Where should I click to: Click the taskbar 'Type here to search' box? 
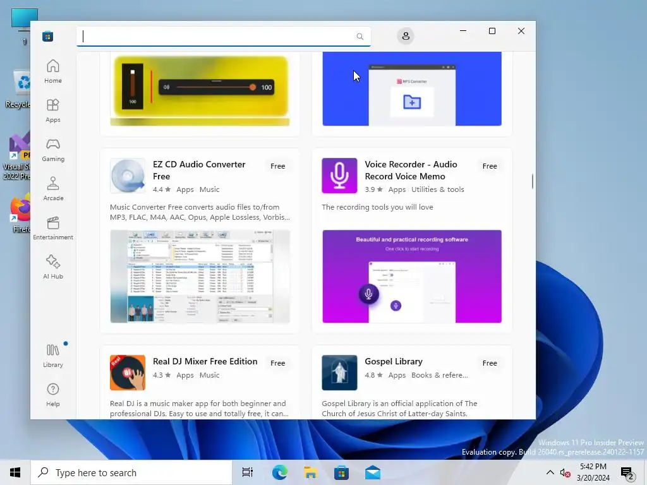(x=131, y=472)
